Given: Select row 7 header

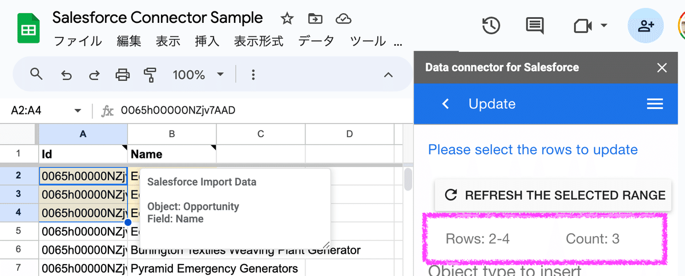Looking at the screenshot, I should [x=19, y=269].
